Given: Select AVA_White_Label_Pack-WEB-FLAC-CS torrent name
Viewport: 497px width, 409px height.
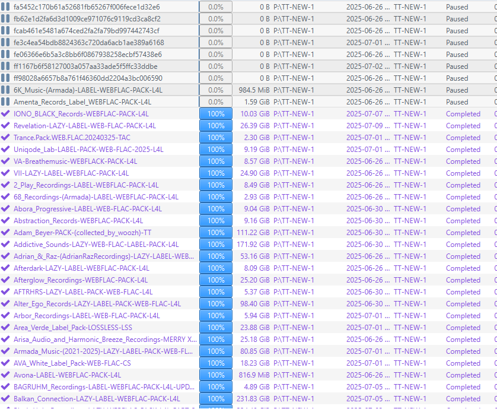Looking at the screenshot, I should click(x=72, y=363).
